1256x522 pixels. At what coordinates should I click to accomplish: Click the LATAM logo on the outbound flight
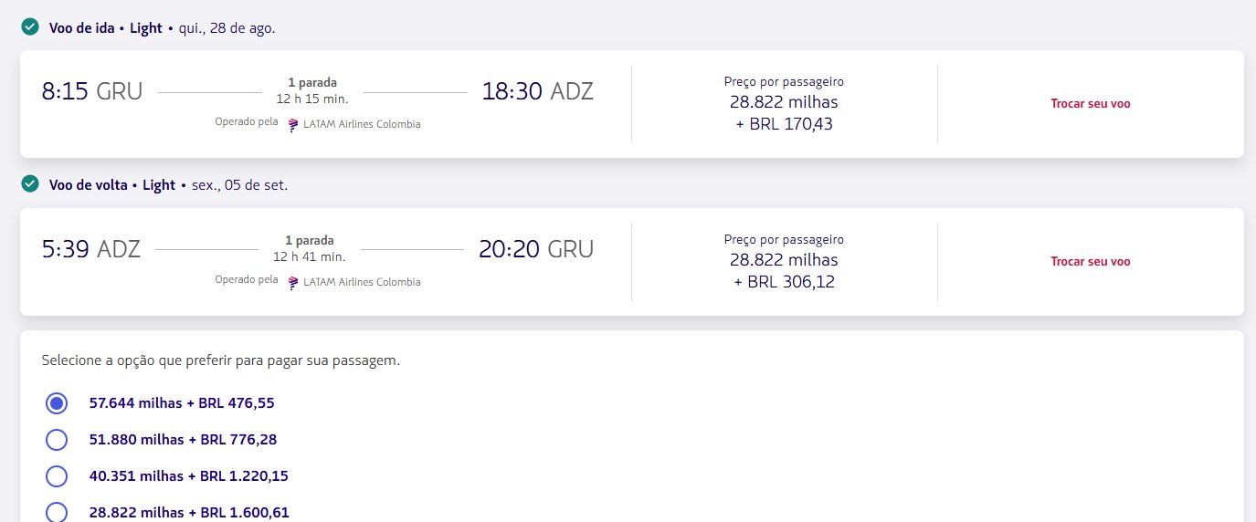[293, 125]
